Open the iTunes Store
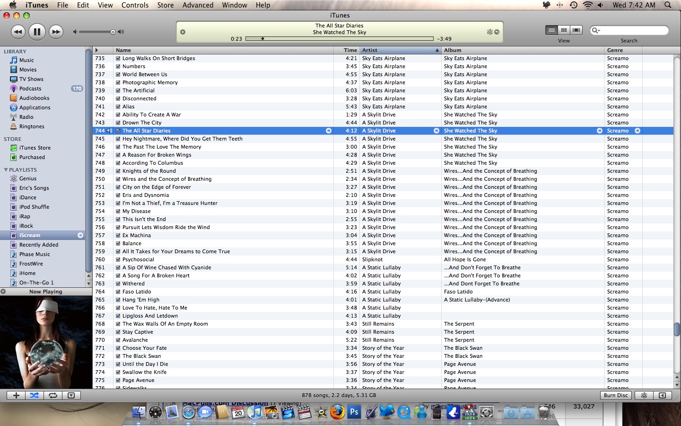 coord(35,148)
